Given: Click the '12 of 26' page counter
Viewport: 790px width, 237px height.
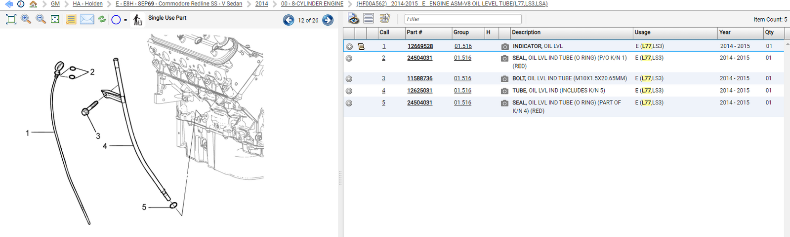Looking at the screenshot, I should (x=308, y=21).
